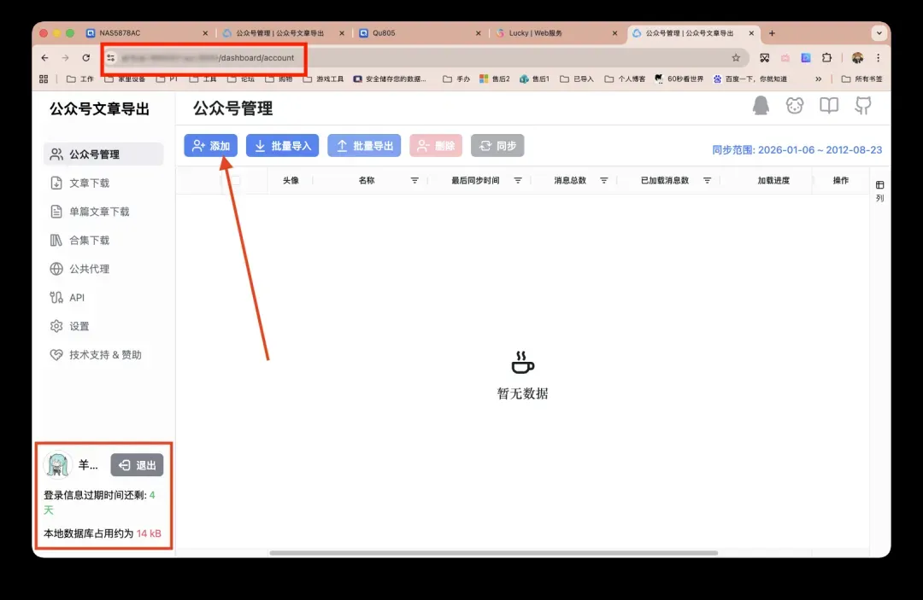The height and width of the screenshot is (600, 923).
Task: Click the 添加 button to add an account
Action: 211,146
